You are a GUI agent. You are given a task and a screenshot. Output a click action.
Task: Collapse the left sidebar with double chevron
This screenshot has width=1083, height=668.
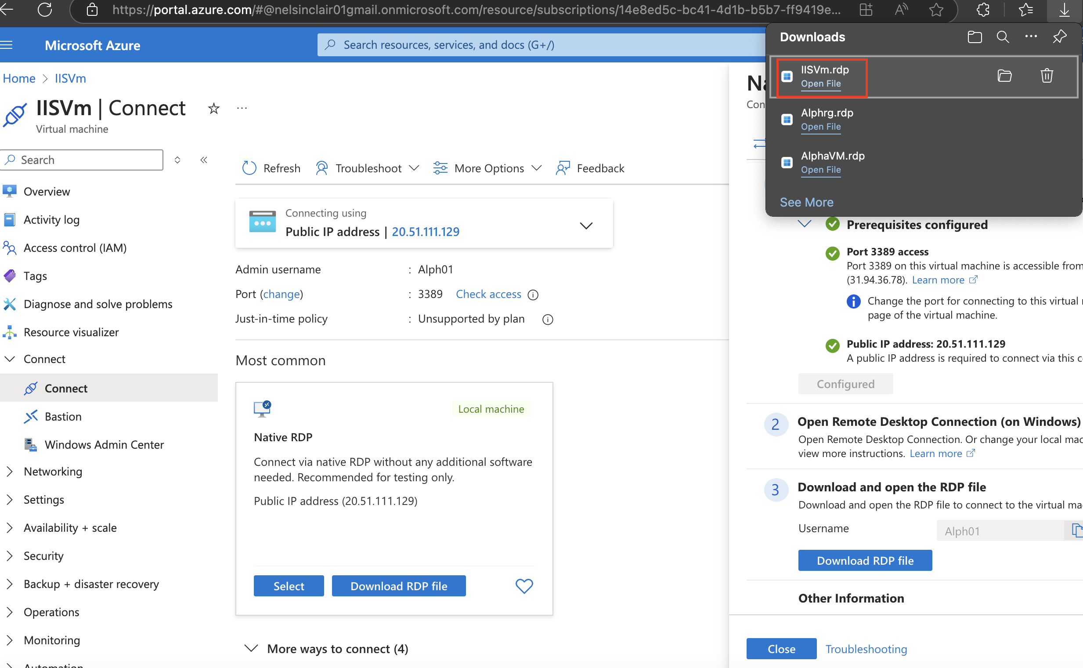[x=203, y=160]
